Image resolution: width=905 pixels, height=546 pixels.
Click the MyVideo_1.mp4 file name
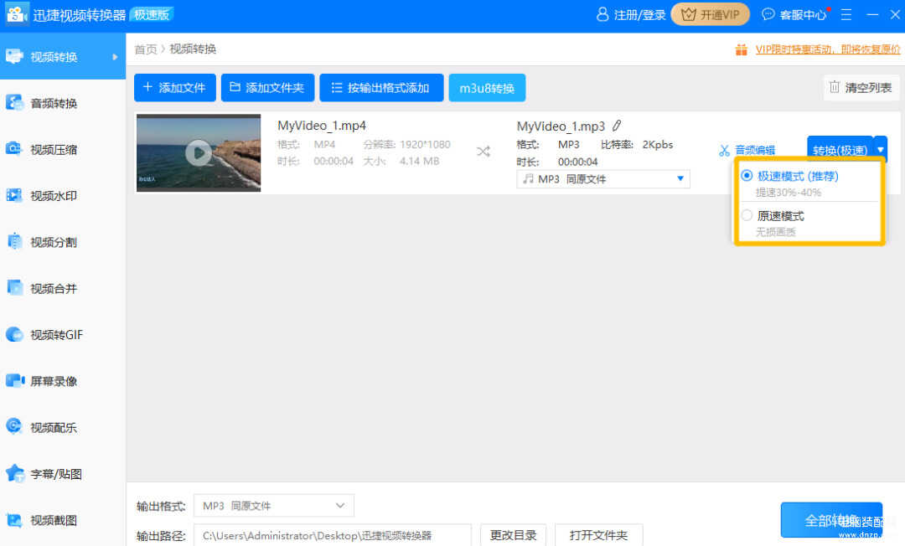pyautogui.click(x=322, y=126)
